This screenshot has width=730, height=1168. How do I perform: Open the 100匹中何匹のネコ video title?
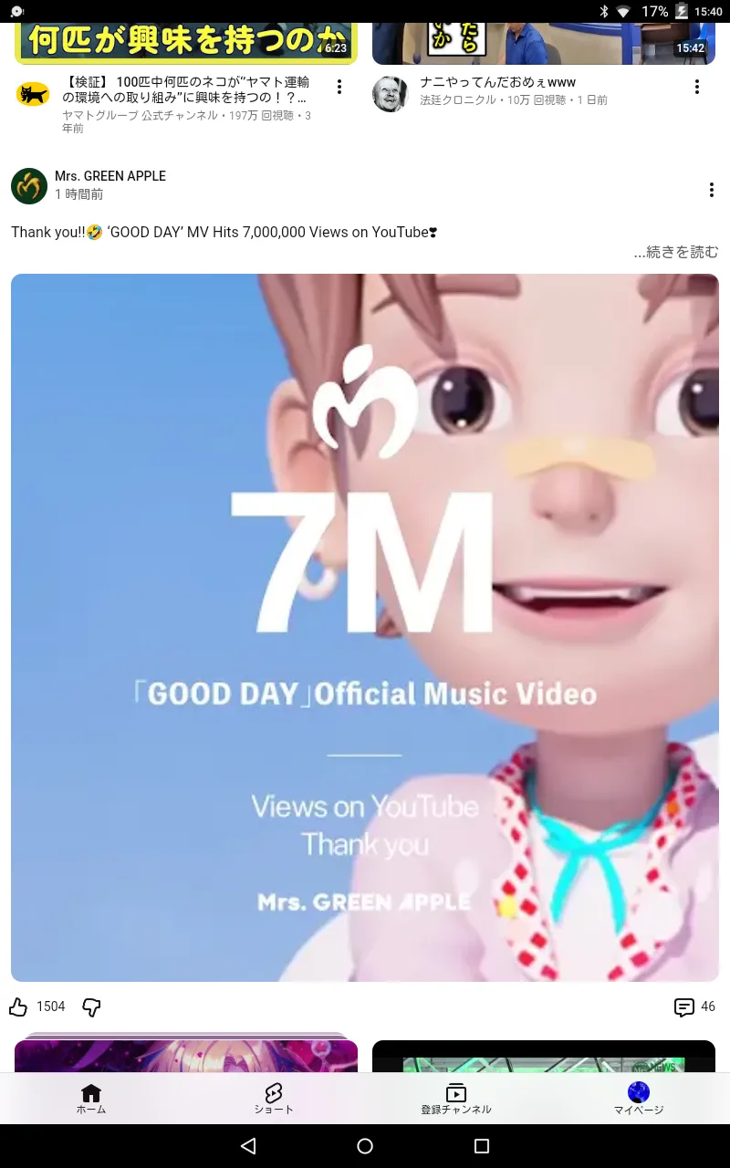coord(189,89)
